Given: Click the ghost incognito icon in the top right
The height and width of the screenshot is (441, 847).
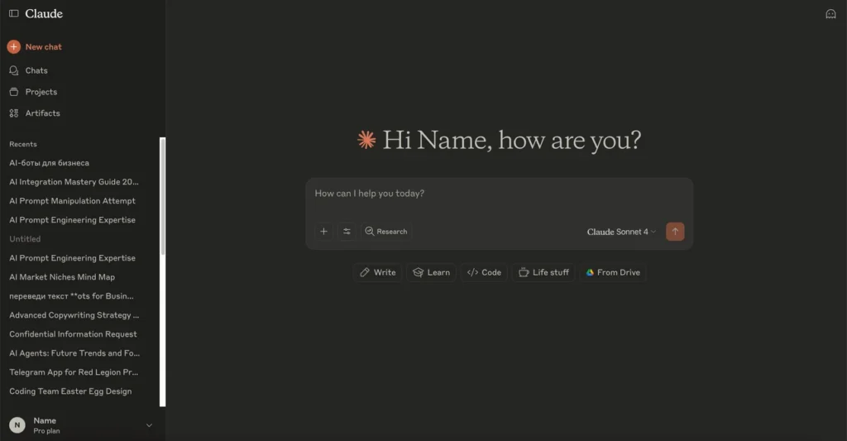Looking at the screenshot, I should pos(830,14).
